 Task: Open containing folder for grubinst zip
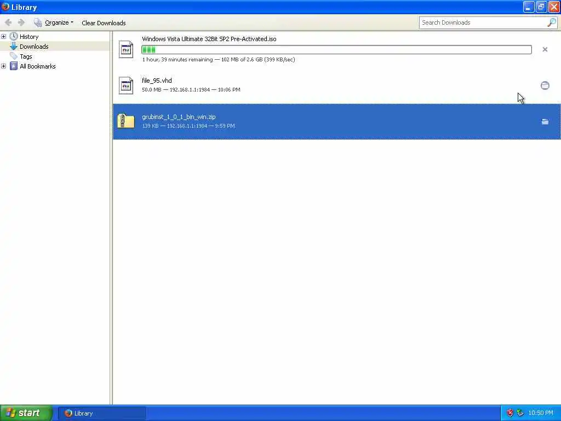click(545, 122)
